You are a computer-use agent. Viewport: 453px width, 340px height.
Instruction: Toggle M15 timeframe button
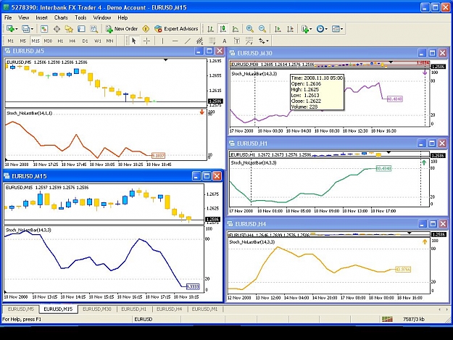(x=36, y=41)
